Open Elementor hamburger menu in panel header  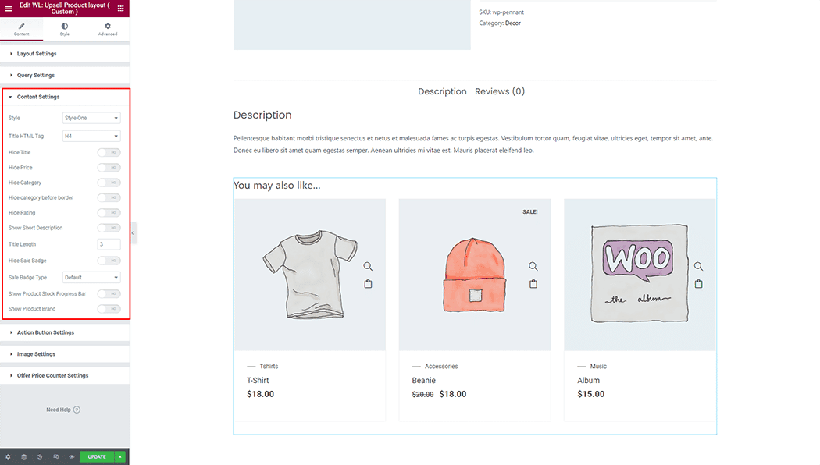8,8
